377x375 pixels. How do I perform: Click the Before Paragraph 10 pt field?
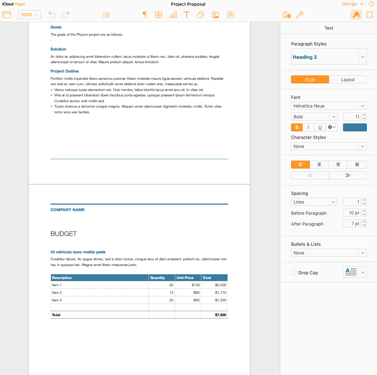click(x=352, y=213)
